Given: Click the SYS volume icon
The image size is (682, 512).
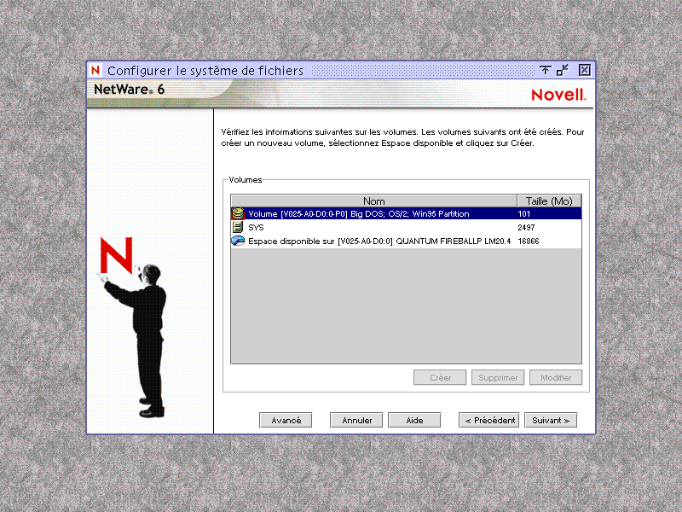Looking at the screenshot, I should pyautogui.click(x=237, y=227).
